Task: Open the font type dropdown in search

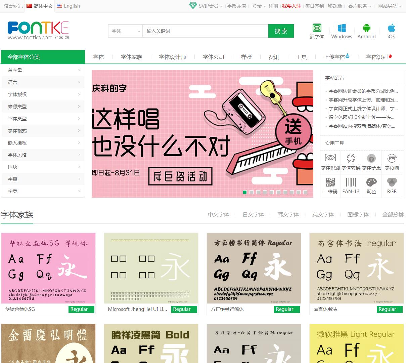Action: 125,31
